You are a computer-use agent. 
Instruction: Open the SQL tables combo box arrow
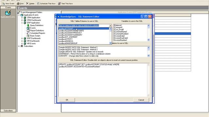pos(110,25)
